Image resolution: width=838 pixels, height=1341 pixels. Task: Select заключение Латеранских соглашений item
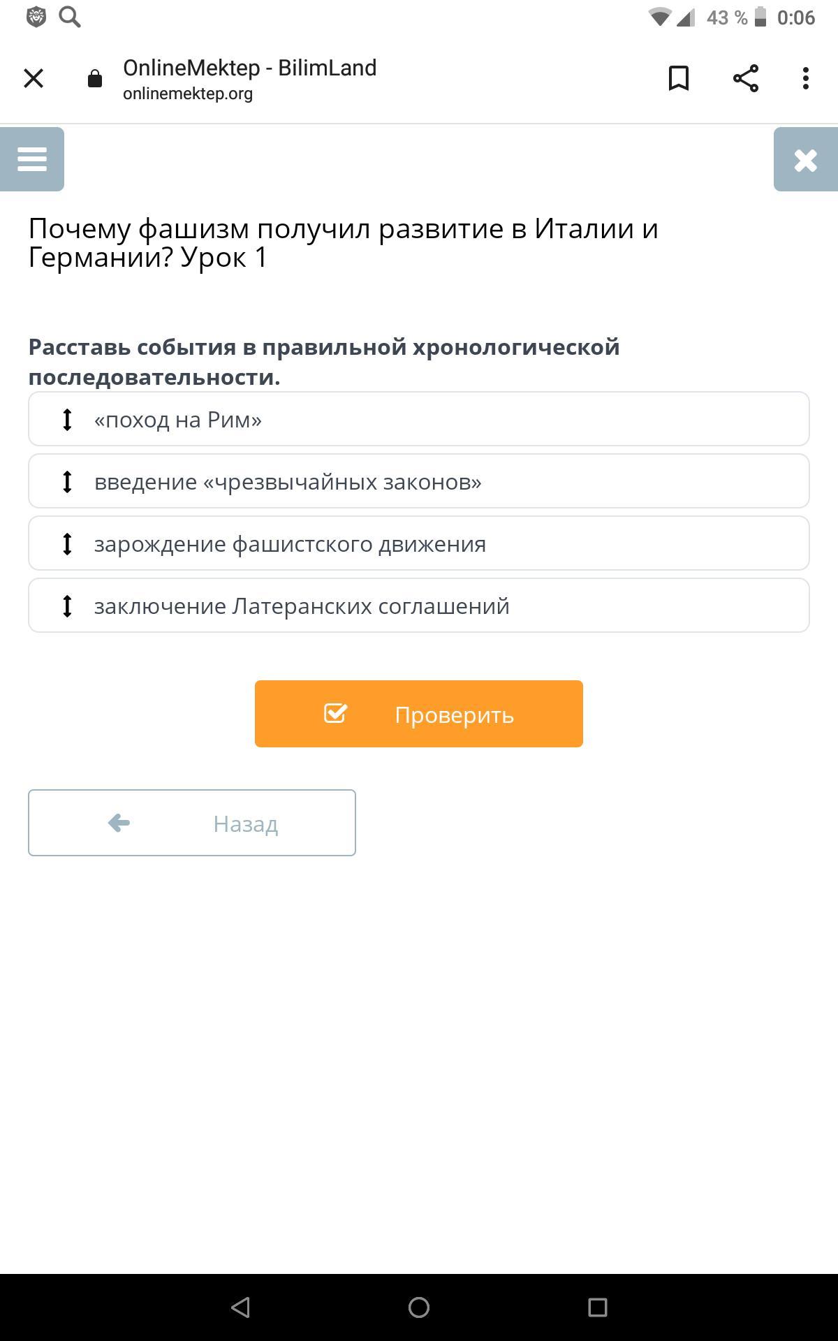pyautogui.click(x=419, y=606)
